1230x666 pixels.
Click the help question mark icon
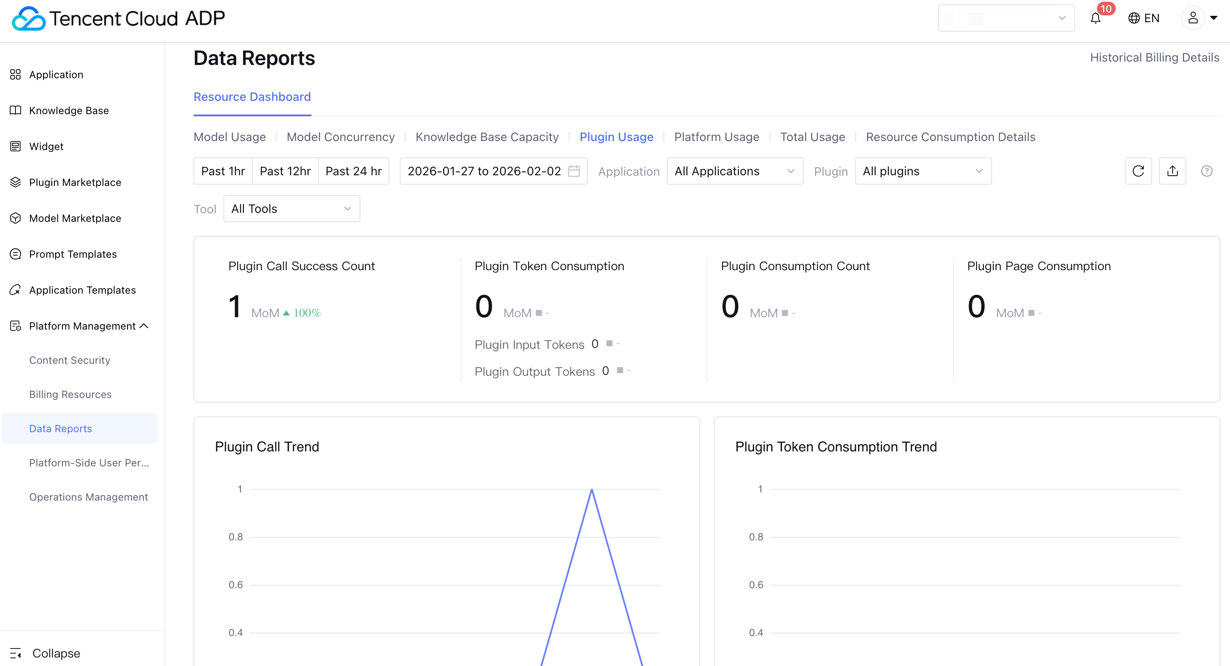coord(1206,171)
